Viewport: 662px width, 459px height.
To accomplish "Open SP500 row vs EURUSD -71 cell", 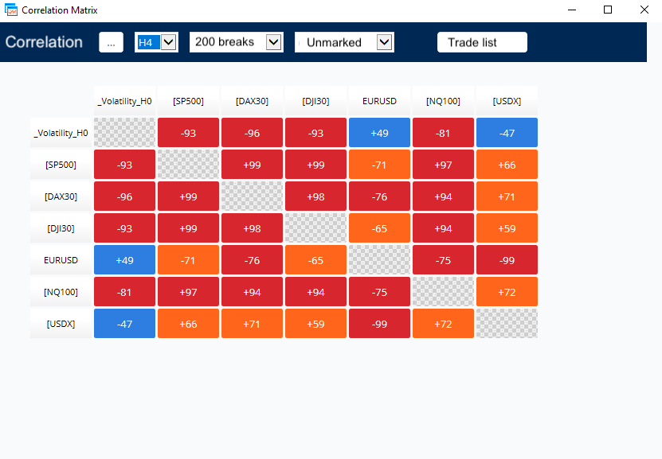I will click(x=379, y=165).
